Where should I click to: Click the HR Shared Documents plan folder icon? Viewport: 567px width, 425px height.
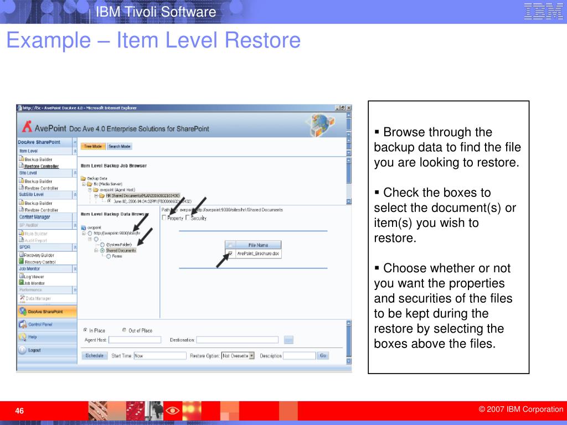(102, 195)
